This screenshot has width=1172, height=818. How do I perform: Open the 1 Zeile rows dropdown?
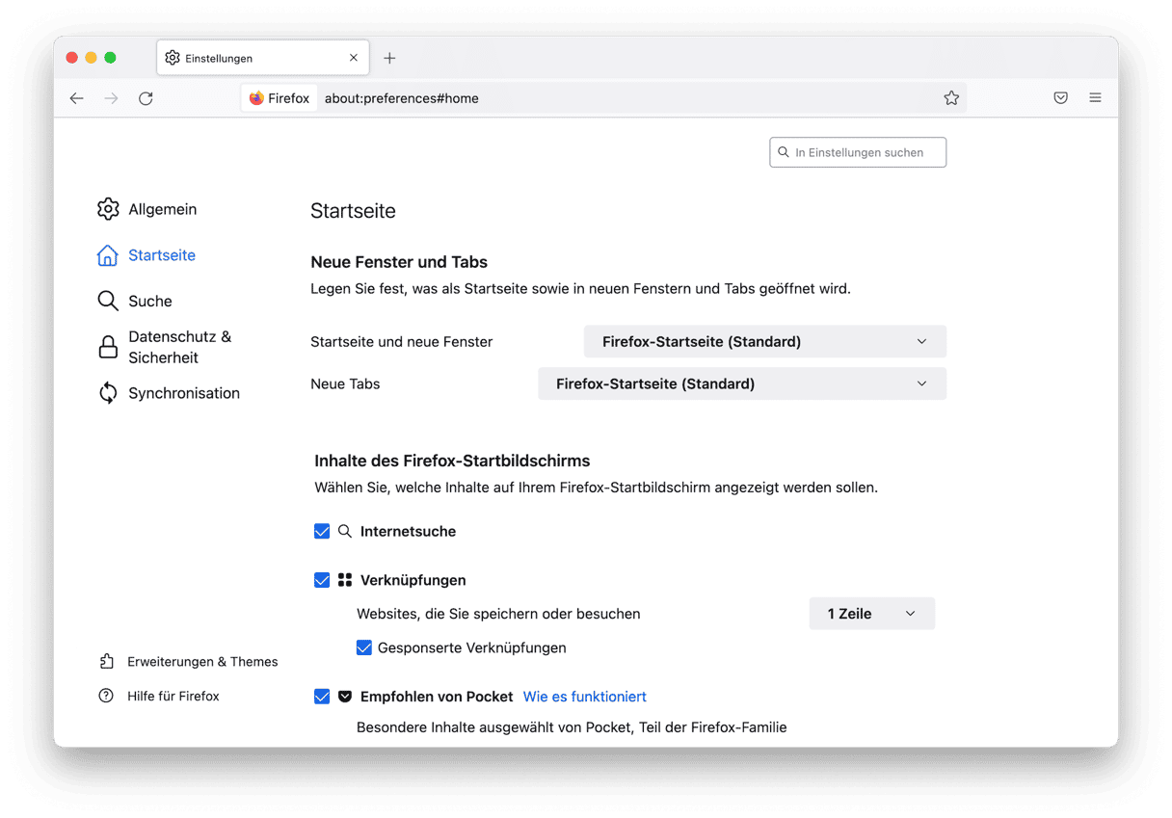[871, 614]
